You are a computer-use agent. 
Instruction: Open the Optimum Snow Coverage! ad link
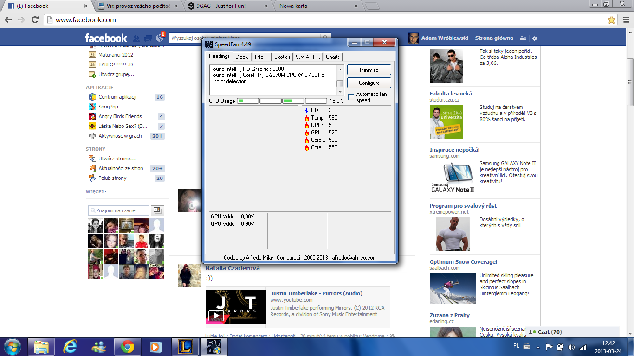[463, 262]
